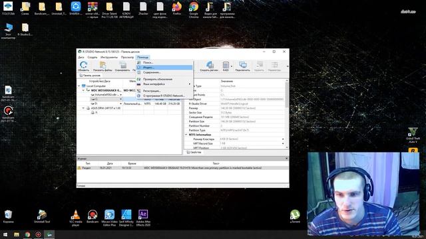The image size is (426, 239).
Task: Select the D: partition row
Action: click(129, 104)
